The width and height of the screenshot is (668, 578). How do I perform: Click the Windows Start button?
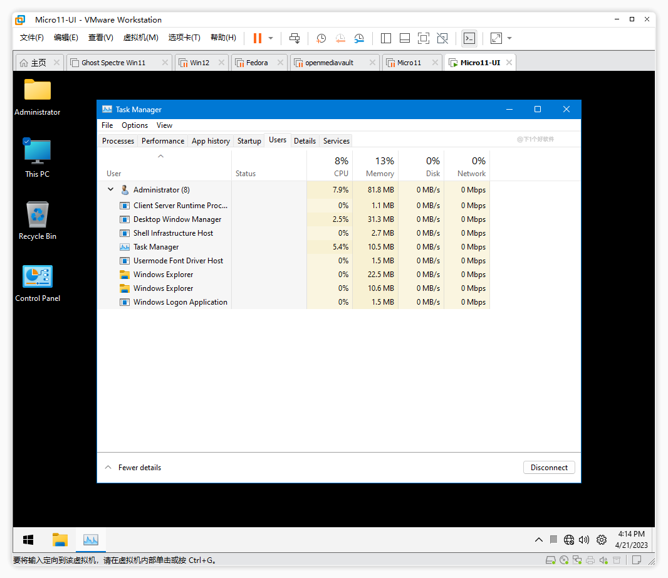click(28, 540)
